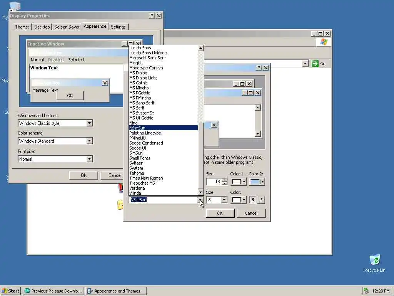Image resolution: width=394 pixels, height=296 pixels.
Task: Open Appearance and Themes taskbar item
Action: pos(115,291)
